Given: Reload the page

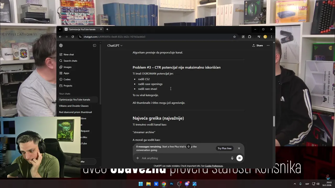Looking at the screenshot, I should (x=73, y=37).
